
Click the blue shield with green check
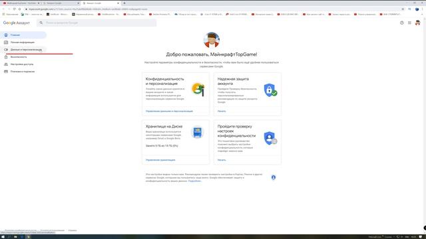tap(270, 90)
